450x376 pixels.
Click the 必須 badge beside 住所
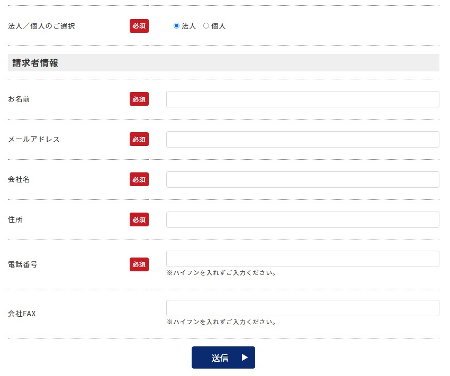tap(139, 219)
